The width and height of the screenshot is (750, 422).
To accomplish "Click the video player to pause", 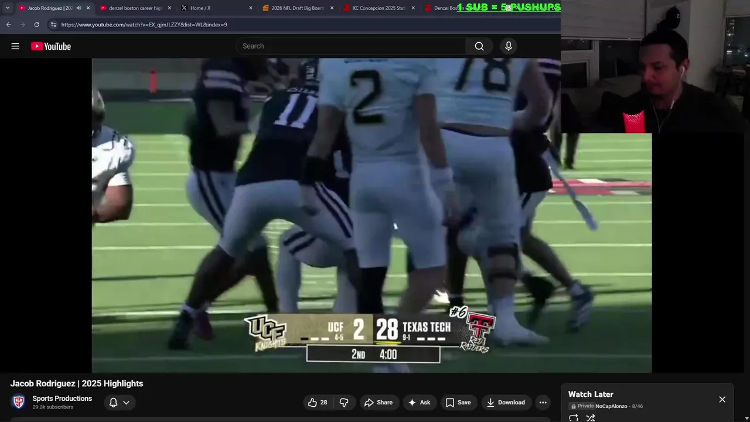I will (371, 215).
